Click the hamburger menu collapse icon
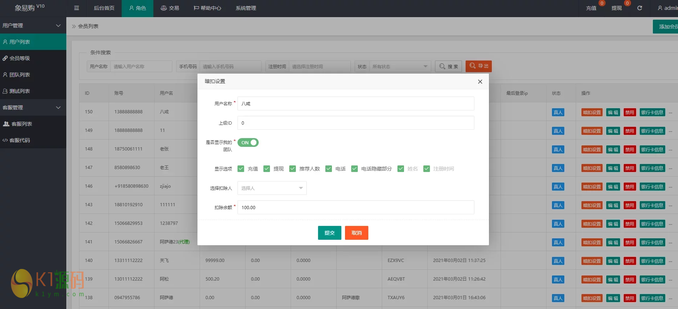The height and width of the screenshot is (309, 678). [x=77, y=8]
